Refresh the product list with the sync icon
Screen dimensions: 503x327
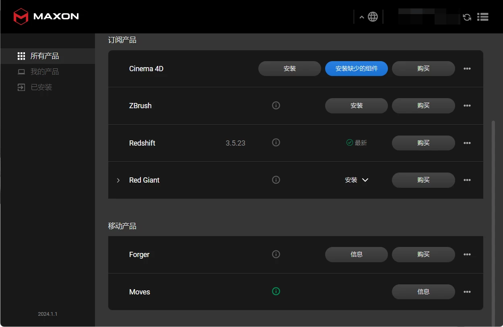coord(467,17)
